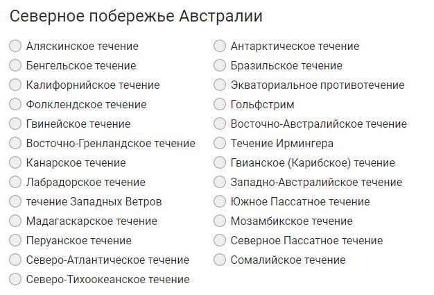Choose течение Западных Ветров option
Screen dimensions: 434x295
point(15,201)
